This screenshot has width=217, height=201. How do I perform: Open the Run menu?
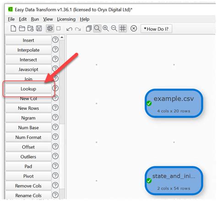click(35, 19)
